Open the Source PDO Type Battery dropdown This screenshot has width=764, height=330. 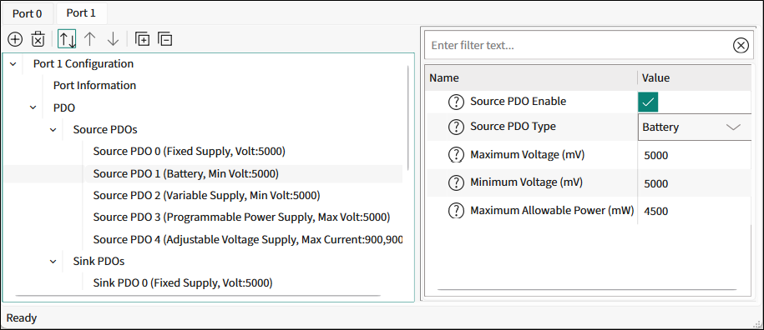(695, 127)
